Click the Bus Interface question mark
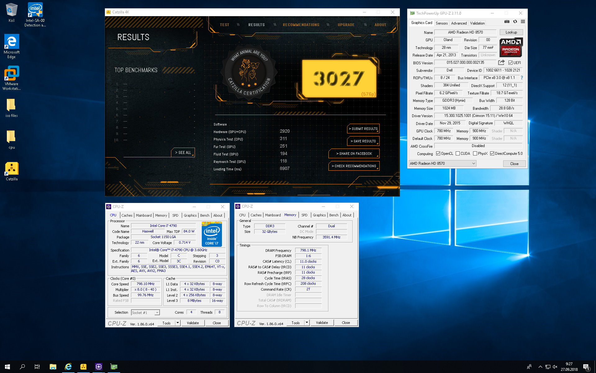The width and height of the screenshot is (596, 373). pos(521,78)
